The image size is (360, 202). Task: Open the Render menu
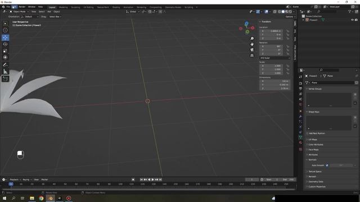pos(22,7)
